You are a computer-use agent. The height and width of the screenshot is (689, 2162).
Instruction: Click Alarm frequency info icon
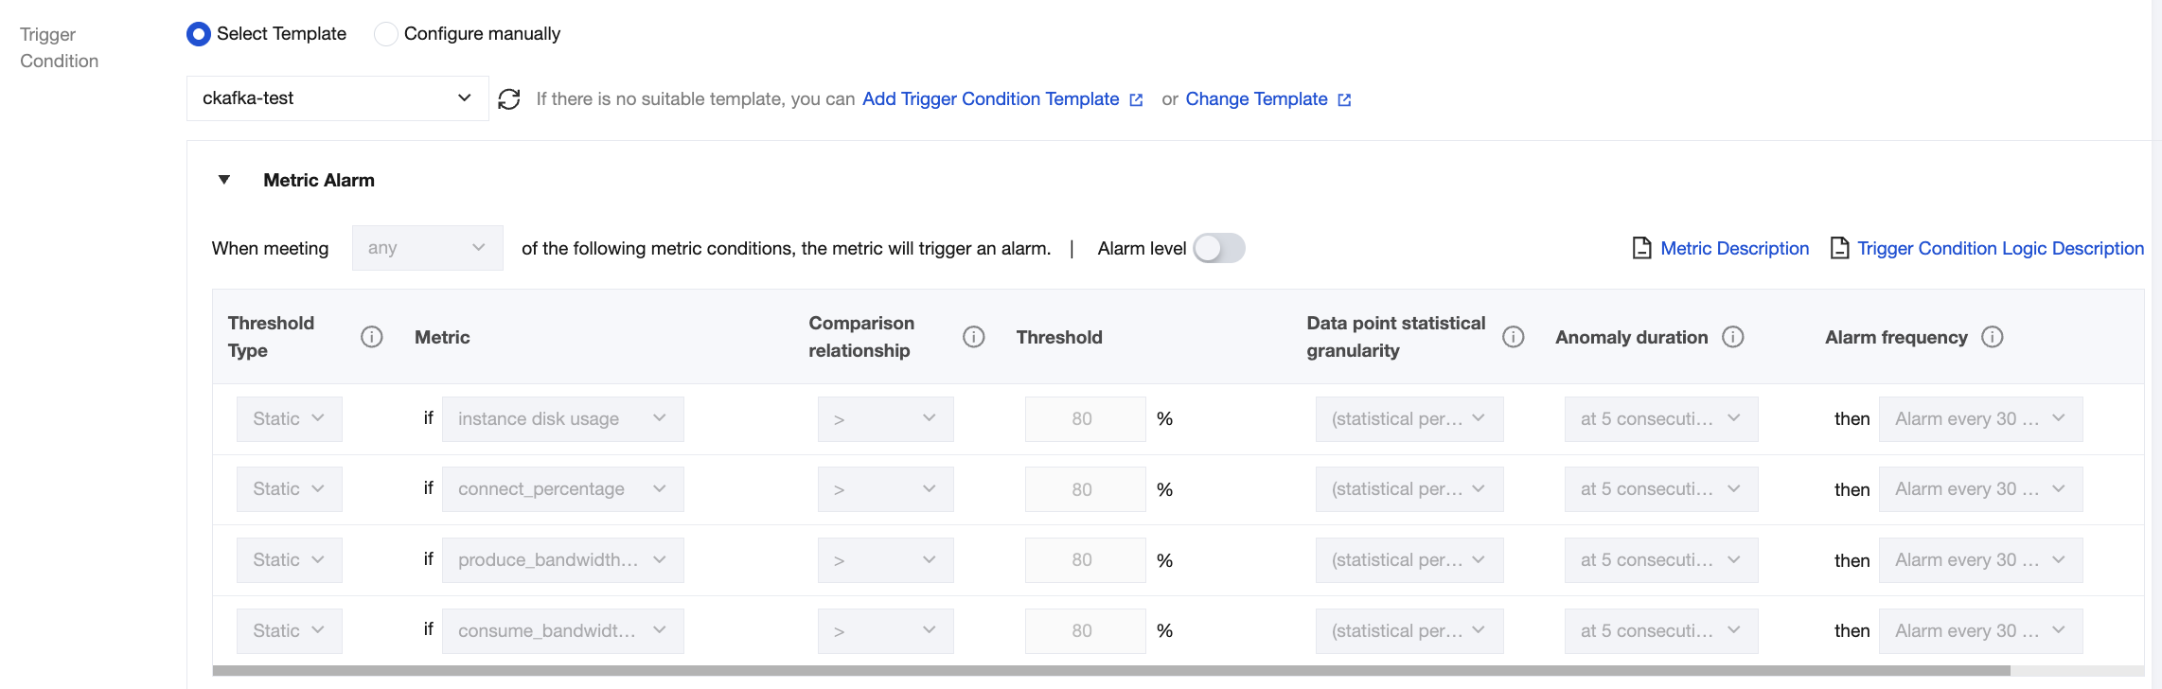1993,337
